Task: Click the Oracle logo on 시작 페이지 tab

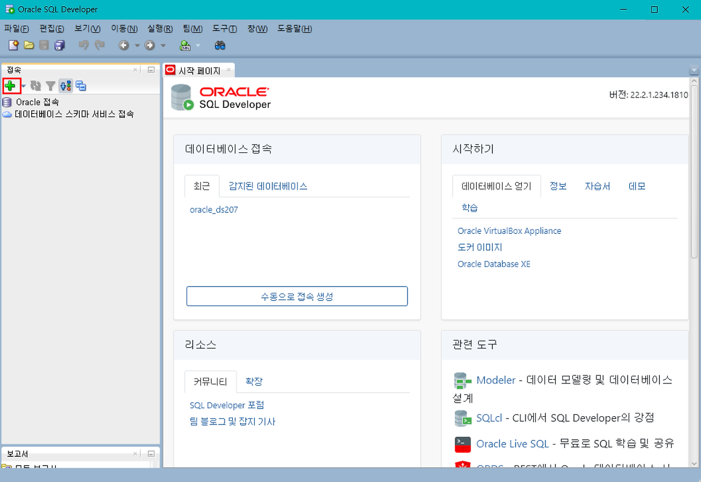Action: pos(170,70)
